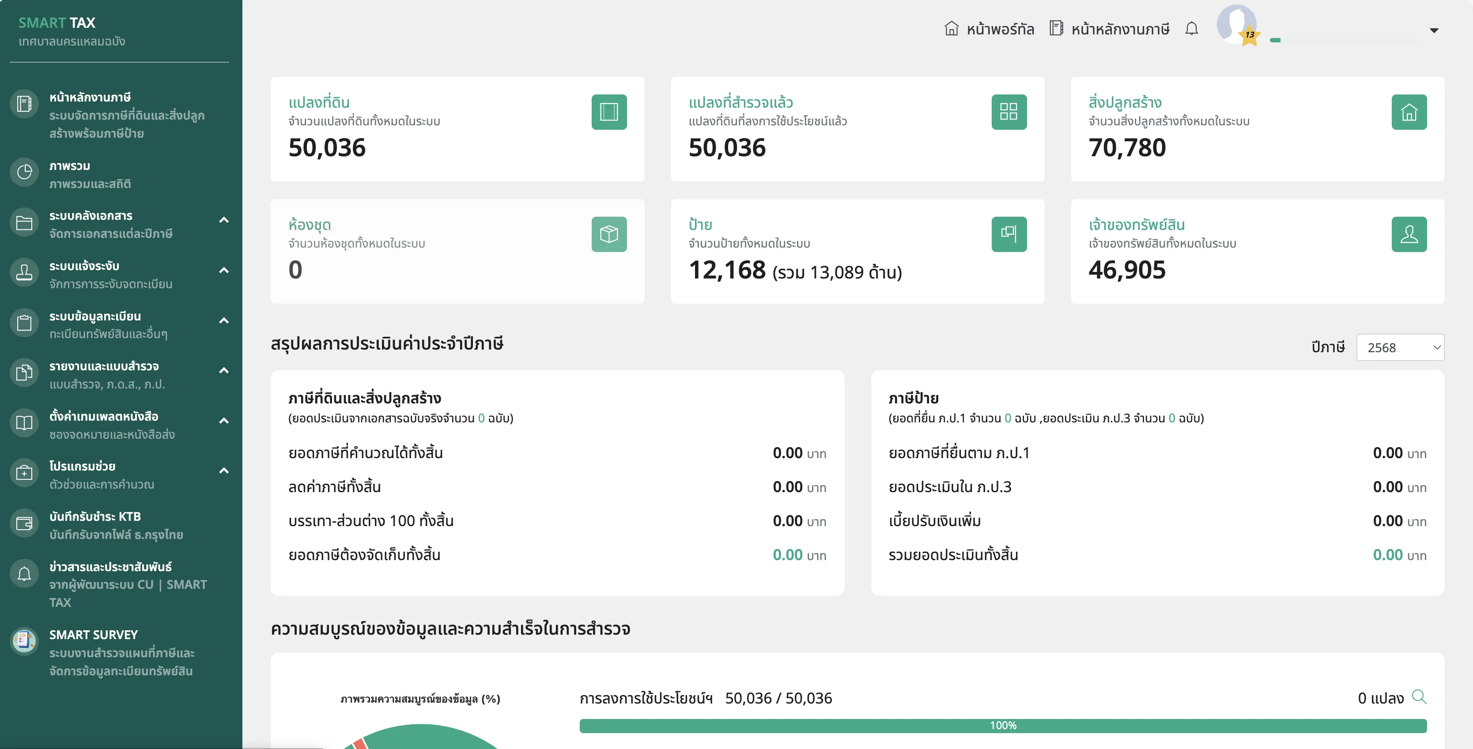
Task: Expand the รายงานและแบบสำรวจ sidebar section
Action: pyautogui.click(x=224, y=370)
